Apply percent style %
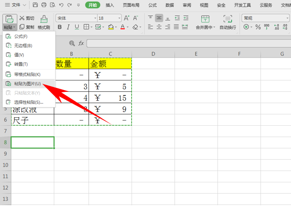This screenshot has height=207, width=291. [258, 27]
